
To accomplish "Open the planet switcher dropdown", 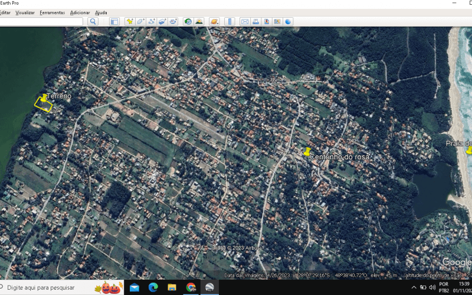I will click(214, 21).
